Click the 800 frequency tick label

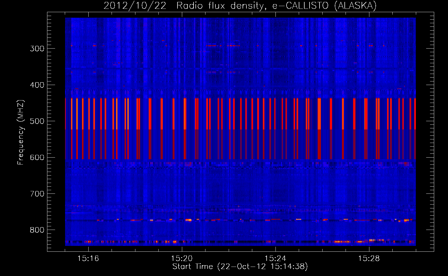(x=37, y=230)
